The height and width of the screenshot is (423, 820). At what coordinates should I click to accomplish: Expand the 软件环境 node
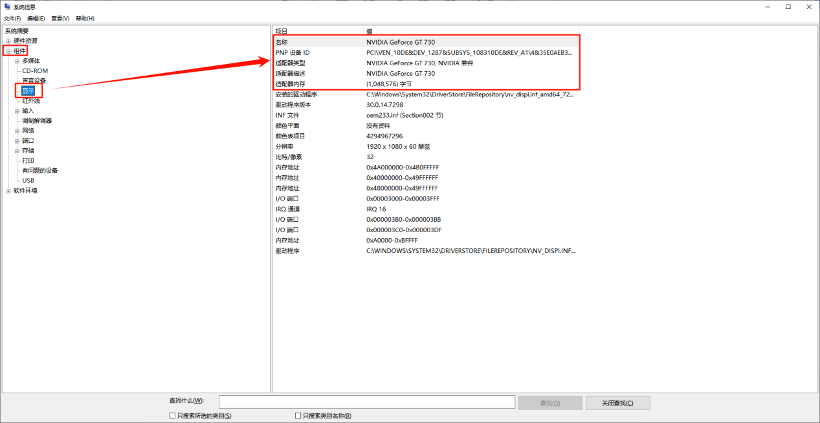[x=8, y=191]
